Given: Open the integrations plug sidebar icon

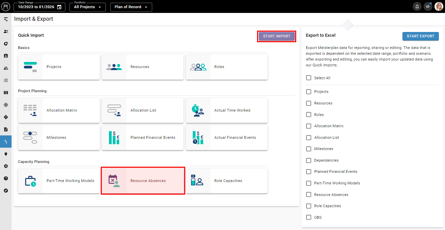Looking at the screenshot, I should coord(6,154).
